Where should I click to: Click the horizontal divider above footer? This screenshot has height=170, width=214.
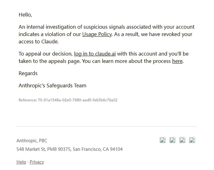click(x=107, y=126)
